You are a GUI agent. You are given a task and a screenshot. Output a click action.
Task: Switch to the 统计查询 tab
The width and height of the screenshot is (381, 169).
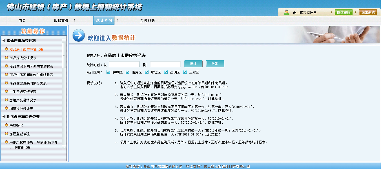coord(104,21)
